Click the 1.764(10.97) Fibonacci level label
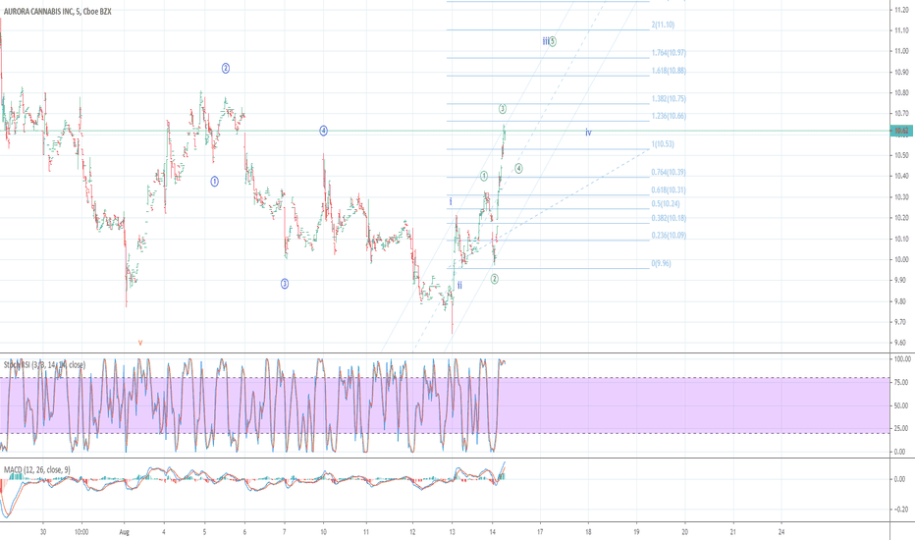The height and width of the screenshot is (540, 915). [669, 53]
